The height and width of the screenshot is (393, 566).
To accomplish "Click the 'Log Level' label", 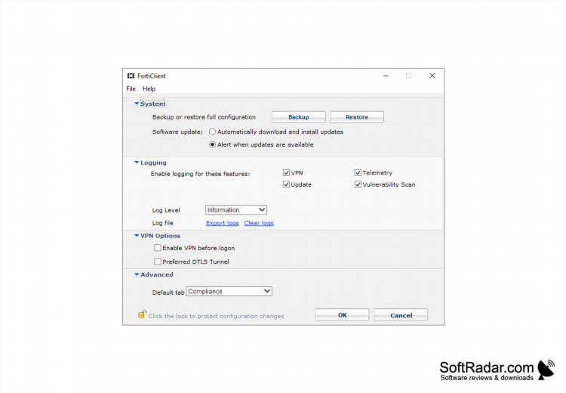I will click(x=166, y=210).
